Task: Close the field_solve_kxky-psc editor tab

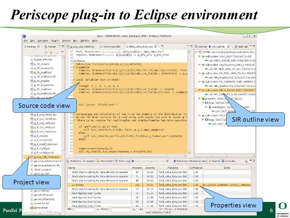Action: (x=155, y=47)
